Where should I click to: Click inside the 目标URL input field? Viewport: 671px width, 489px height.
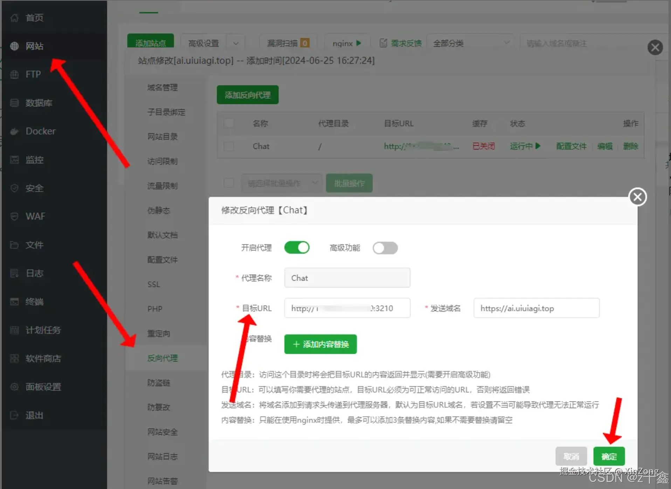(x=347, y=308)
